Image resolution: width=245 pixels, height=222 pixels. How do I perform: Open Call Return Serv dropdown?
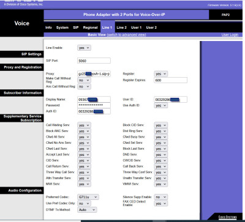84,166
